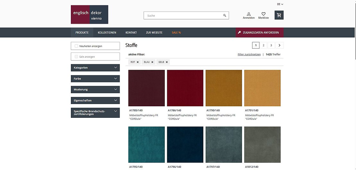Click Zugangsdaten anfordern button
The height and width of the screenshot is (170, 356).
pyautogui.click(x=259, y=33)
